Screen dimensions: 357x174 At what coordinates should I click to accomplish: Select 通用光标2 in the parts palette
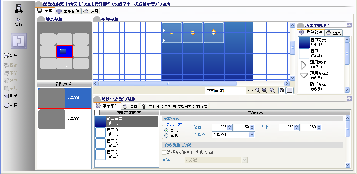click(322, 76)
